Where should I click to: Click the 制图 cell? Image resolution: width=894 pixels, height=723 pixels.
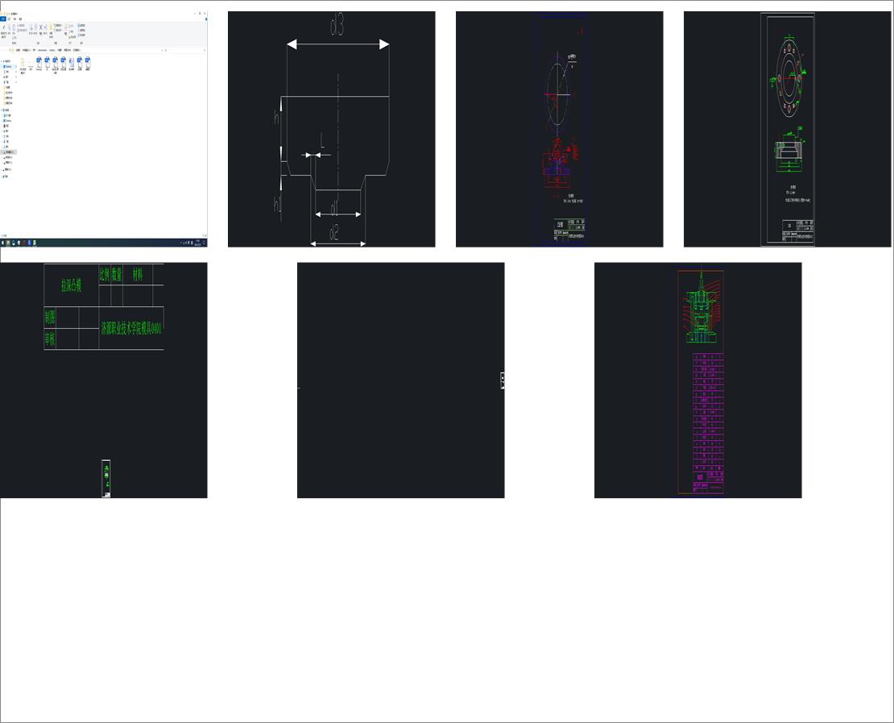50,318
